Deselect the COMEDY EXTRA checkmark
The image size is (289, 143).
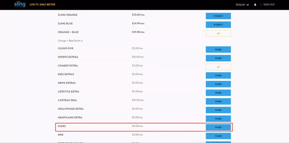pos(218,67)
